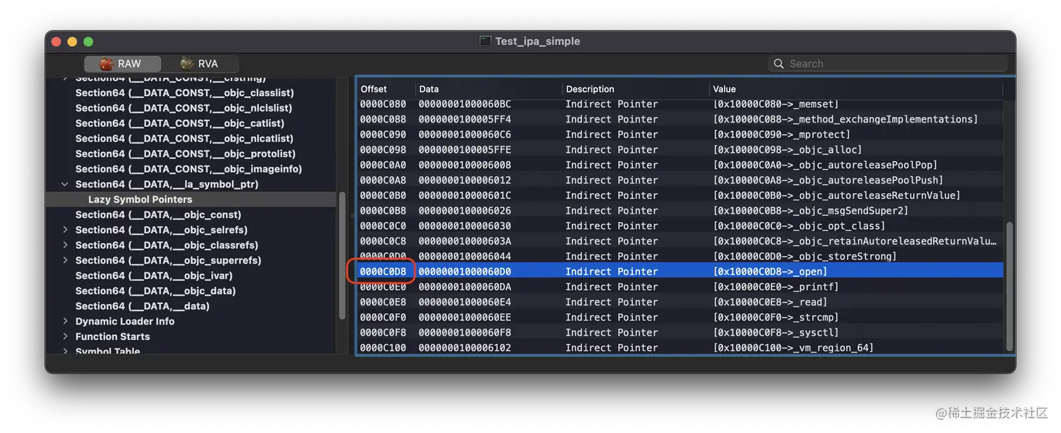This screenshot has width=1061, height=433.
Task: Click value [0x10000C0F8->_sysctl]
Action: pyautogui.click(x=775, y=333)
